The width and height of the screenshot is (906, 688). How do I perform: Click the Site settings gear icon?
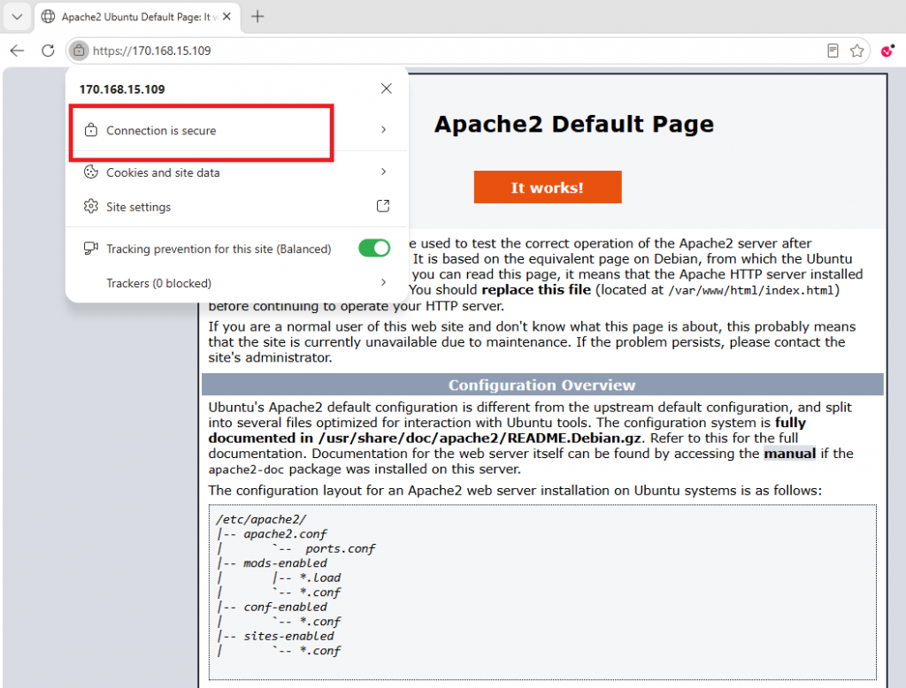[91, 206]
